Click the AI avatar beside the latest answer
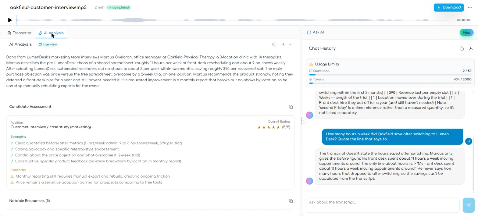 (309, 181)
